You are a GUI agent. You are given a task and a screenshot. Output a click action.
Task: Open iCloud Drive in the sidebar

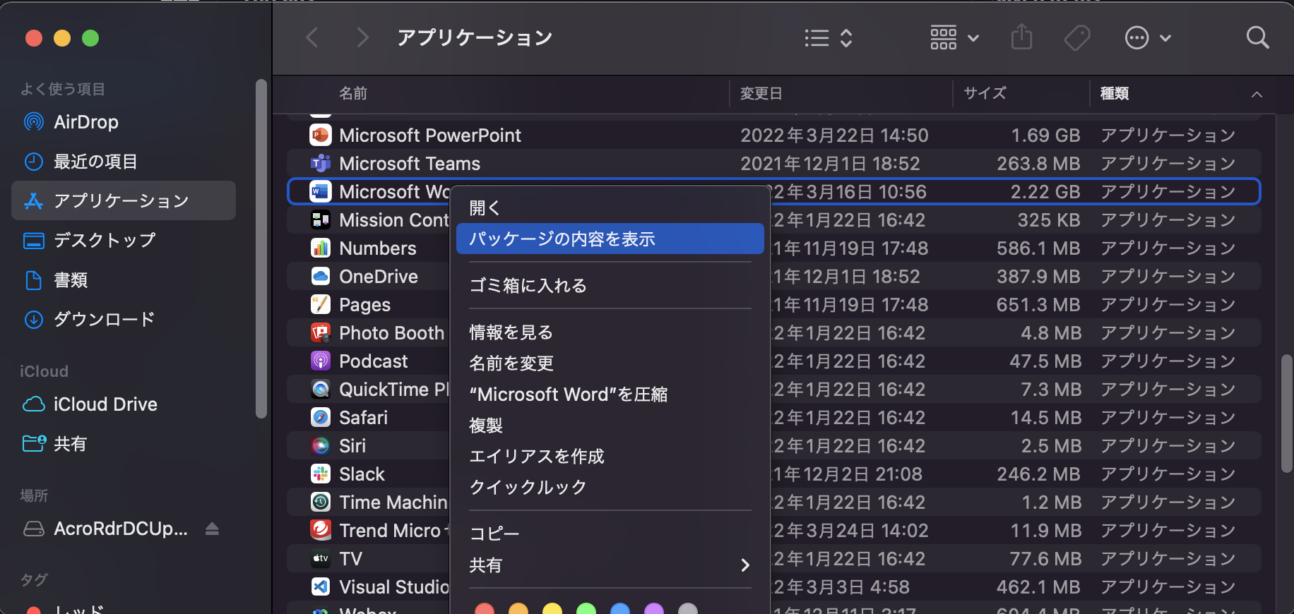pyautogui.click(x=124, y=404)
